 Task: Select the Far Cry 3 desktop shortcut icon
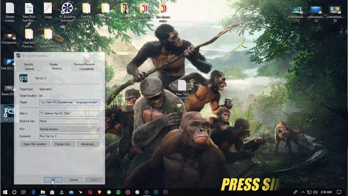[x=9, y=113]
